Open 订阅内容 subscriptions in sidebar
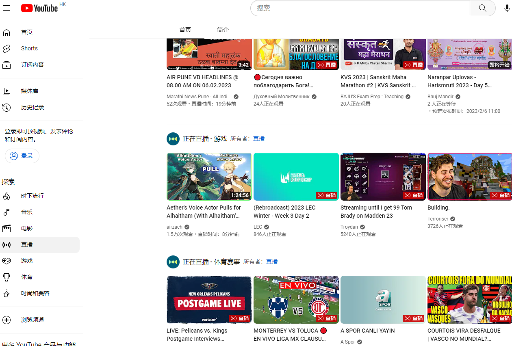 click(x=32, y=65)
